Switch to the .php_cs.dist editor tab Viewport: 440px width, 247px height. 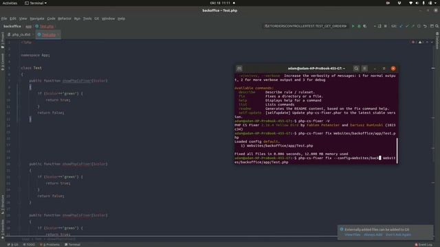20,34
